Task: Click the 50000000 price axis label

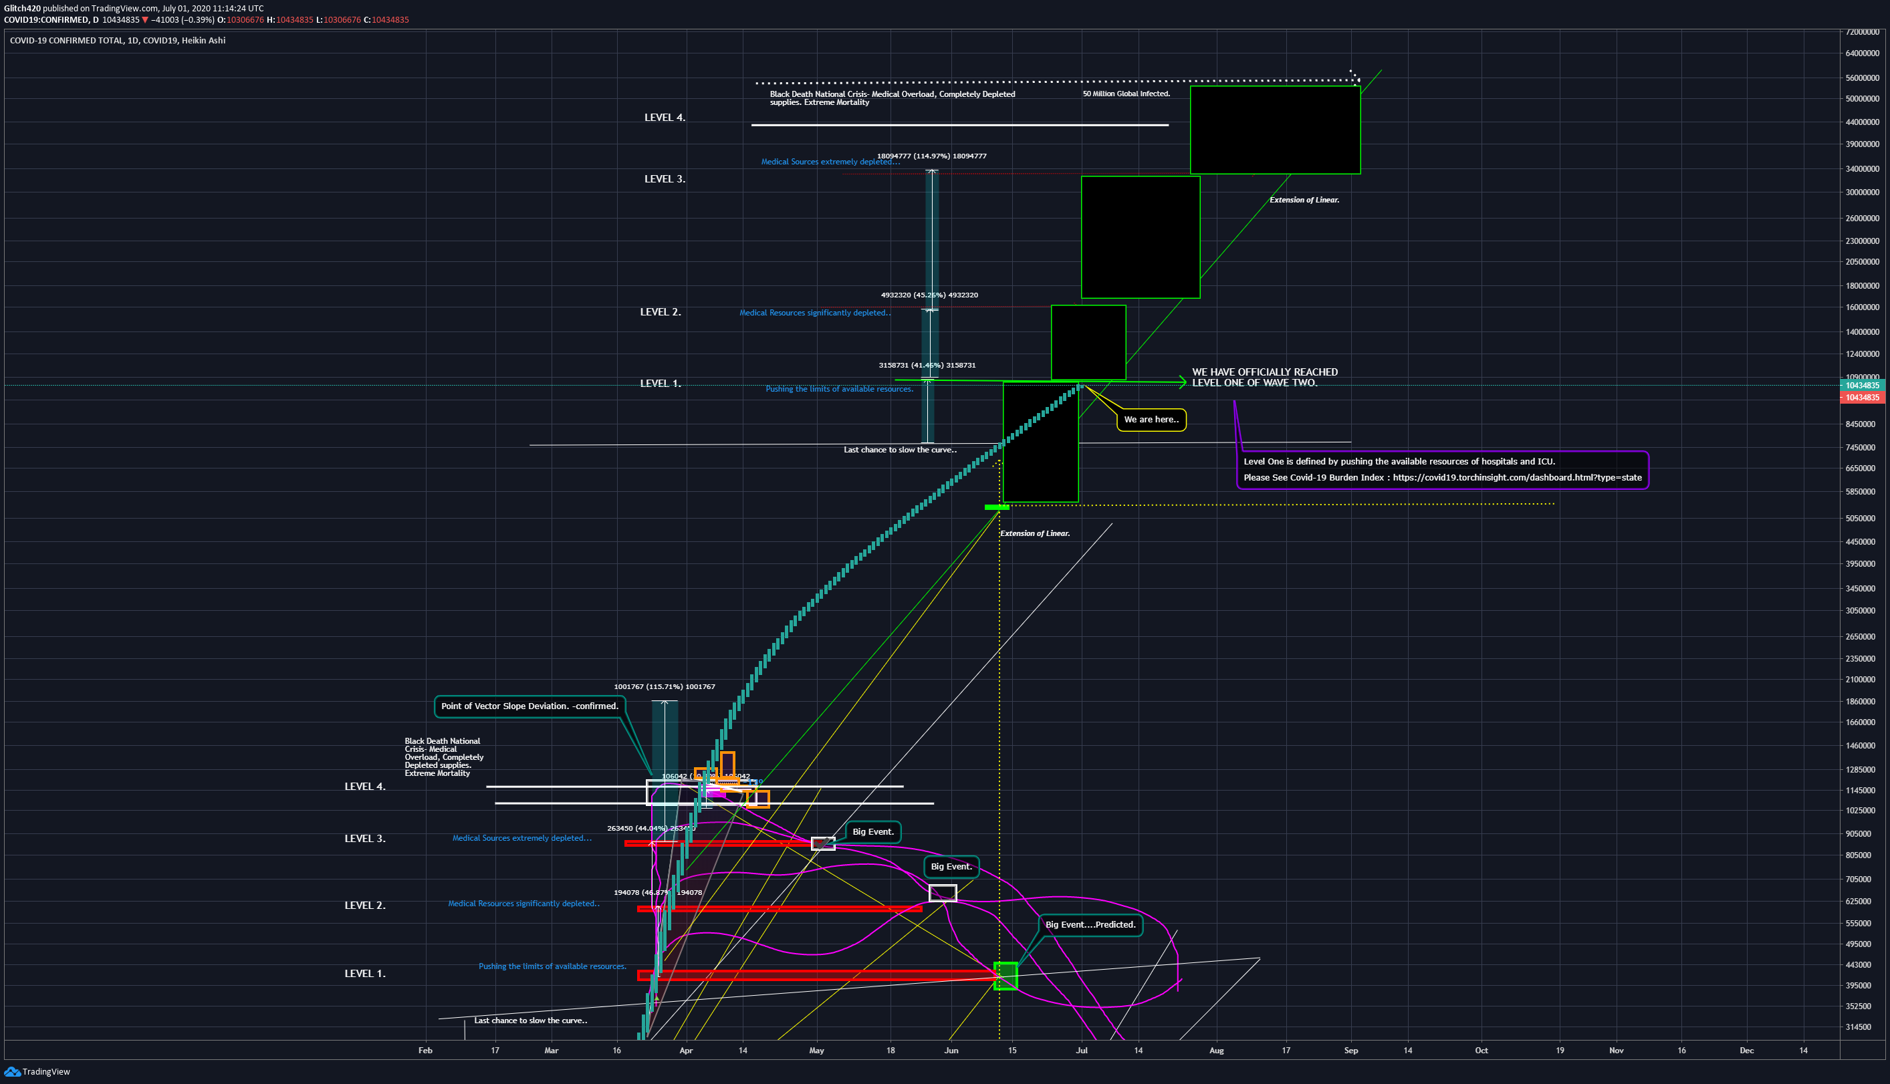Action: pos(1863,99)
